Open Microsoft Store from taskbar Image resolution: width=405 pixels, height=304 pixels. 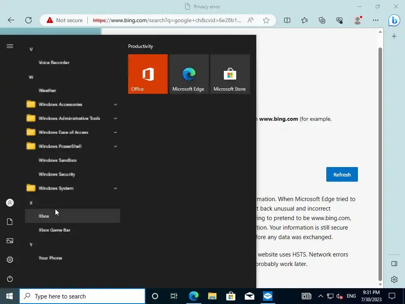coord(231,296)
